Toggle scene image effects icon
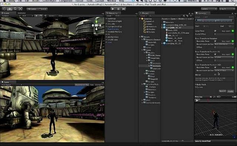This screenshot has width=237, height=146. [41, 16]
